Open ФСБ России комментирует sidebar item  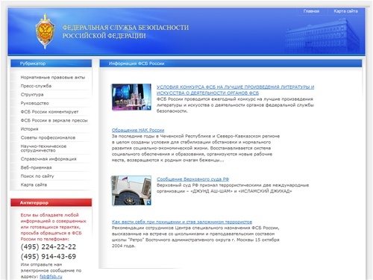tap(49, 112)
